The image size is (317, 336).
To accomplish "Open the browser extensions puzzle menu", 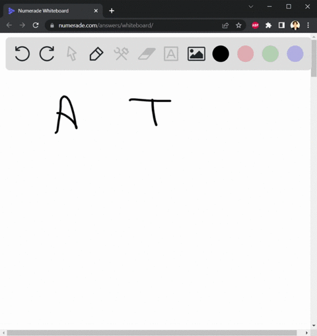I will [268, 26].
